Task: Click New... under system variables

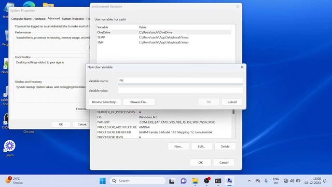Action: coord(178,146)
